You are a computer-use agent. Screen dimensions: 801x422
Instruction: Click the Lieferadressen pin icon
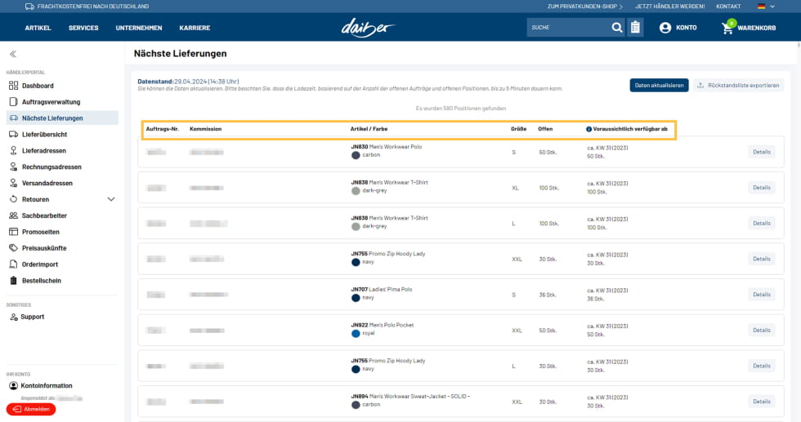click(x=13, y=150)
